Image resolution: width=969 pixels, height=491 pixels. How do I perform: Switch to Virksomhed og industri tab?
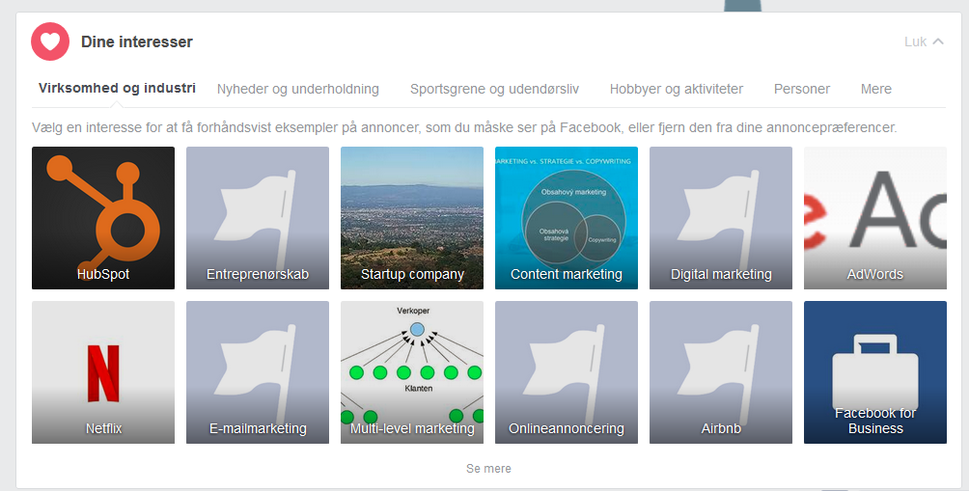[117, 89]
